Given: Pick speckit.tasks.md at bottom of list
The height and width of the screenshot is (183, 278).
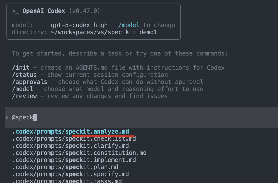Looking at the screenshot, I should pos(67,181).
